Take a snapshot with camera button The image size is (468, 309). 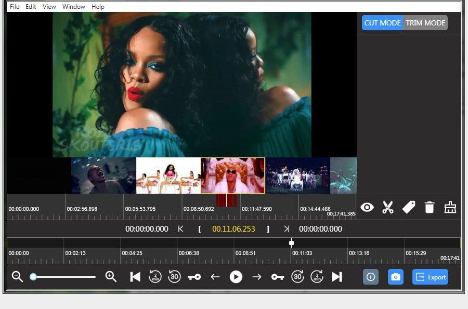pos(396,277)
